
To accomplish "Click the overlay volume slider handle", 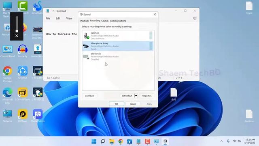I will tap(17, 31).
